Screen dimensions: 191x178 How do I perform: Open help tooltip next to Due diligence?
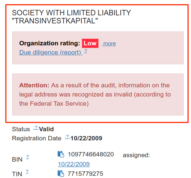coord(86,51)
